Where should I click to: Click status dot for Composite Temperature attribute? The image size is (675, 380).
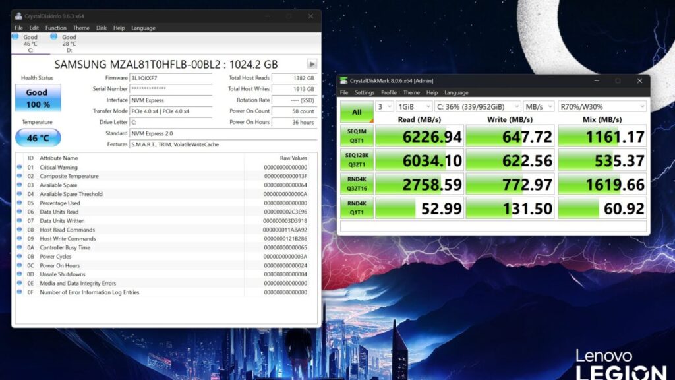click(19, 176)
